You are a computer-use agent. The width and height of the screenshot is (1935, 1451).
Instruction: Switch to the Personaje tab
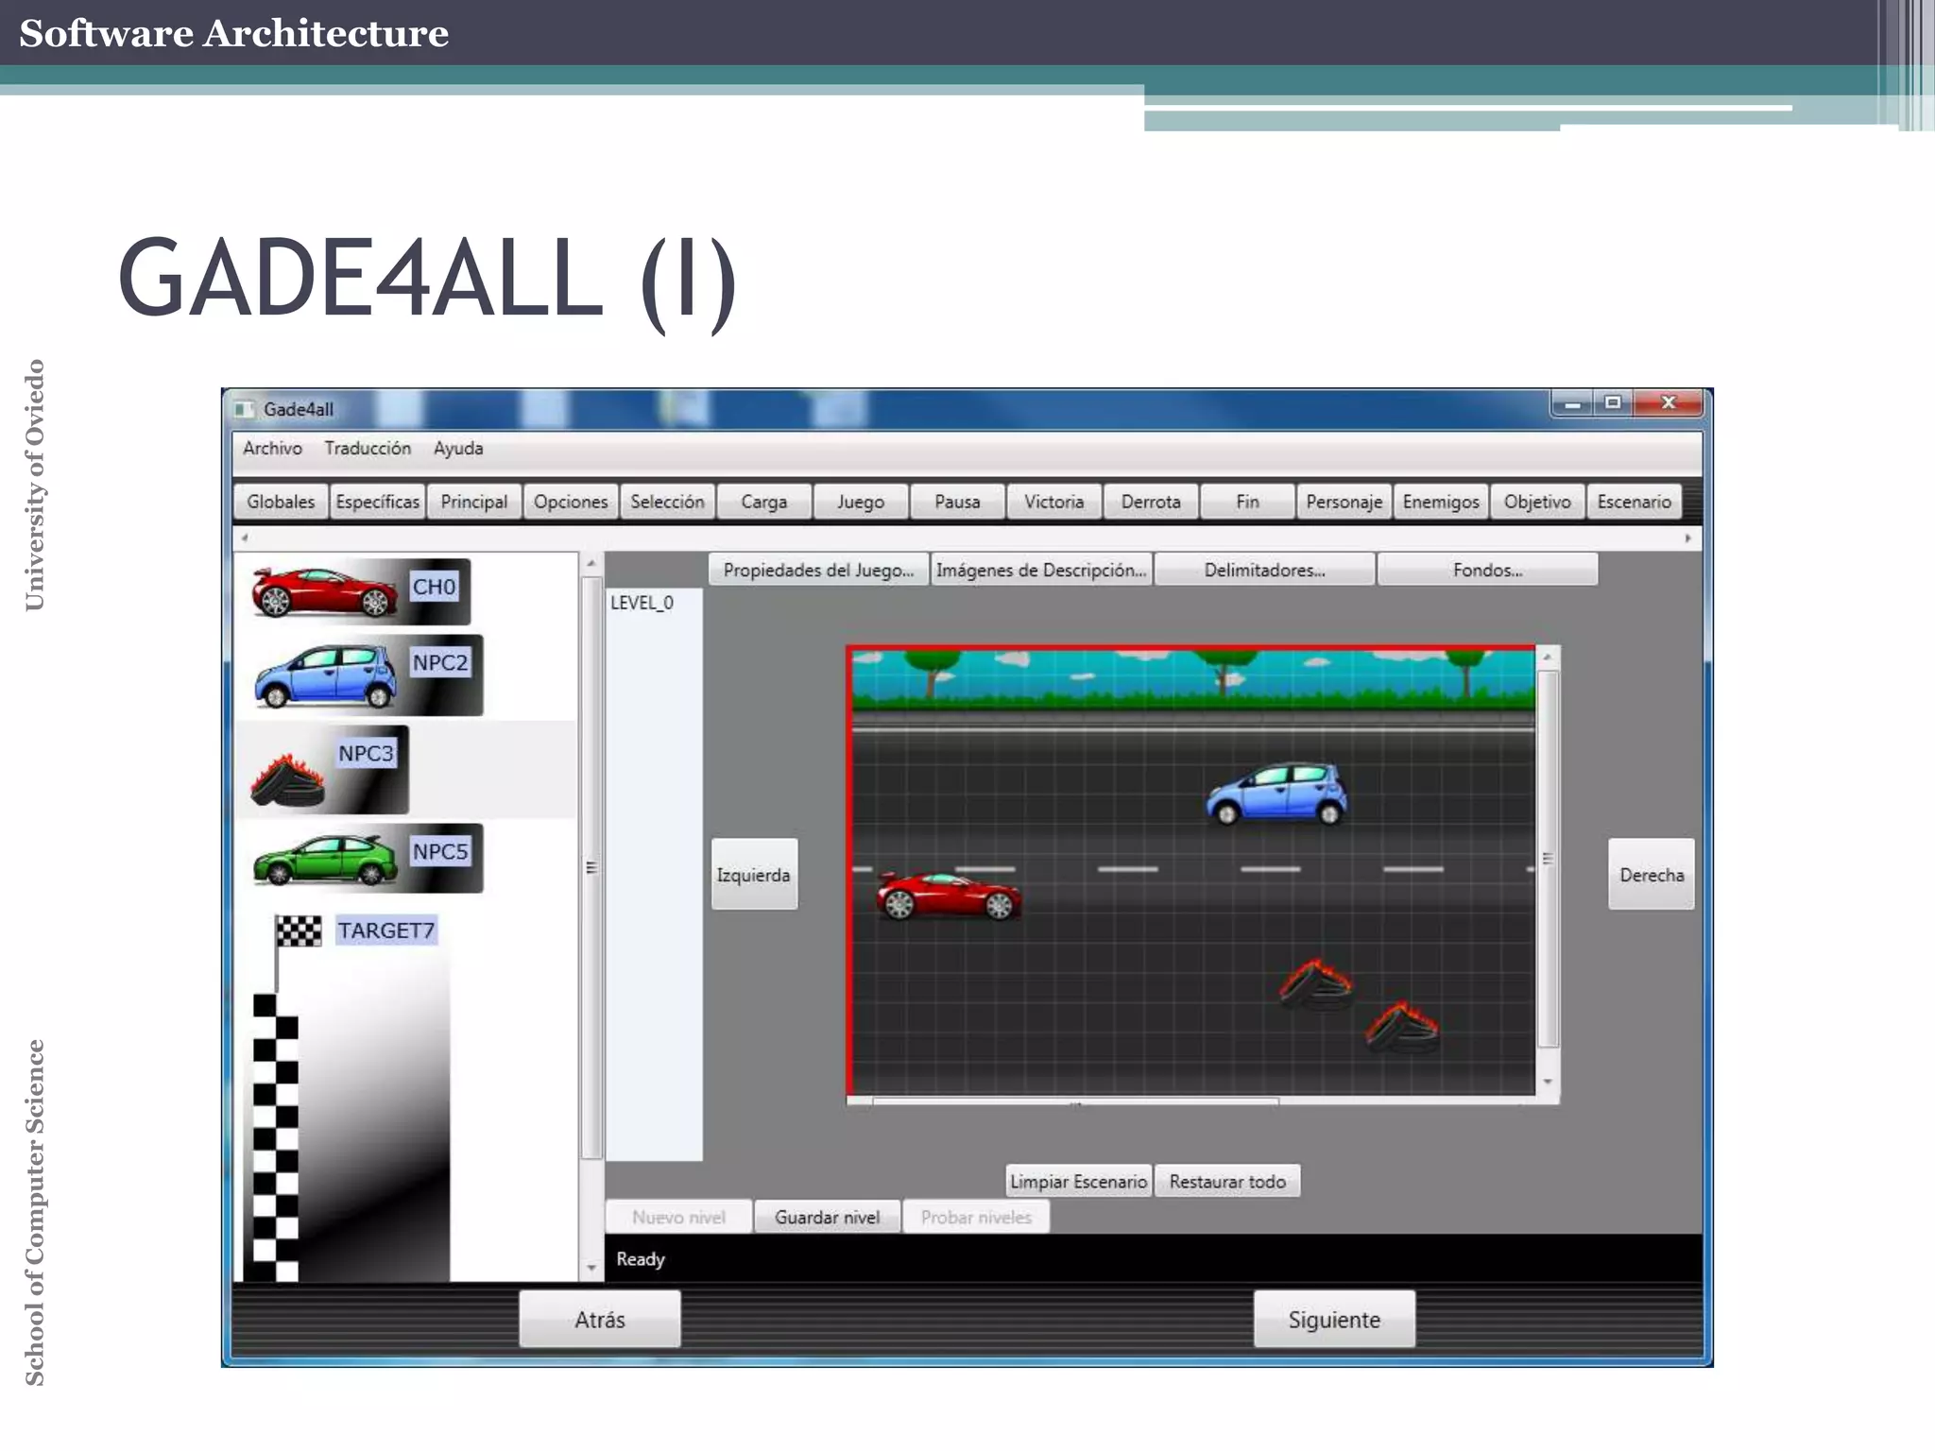(x=1344, y=502)
